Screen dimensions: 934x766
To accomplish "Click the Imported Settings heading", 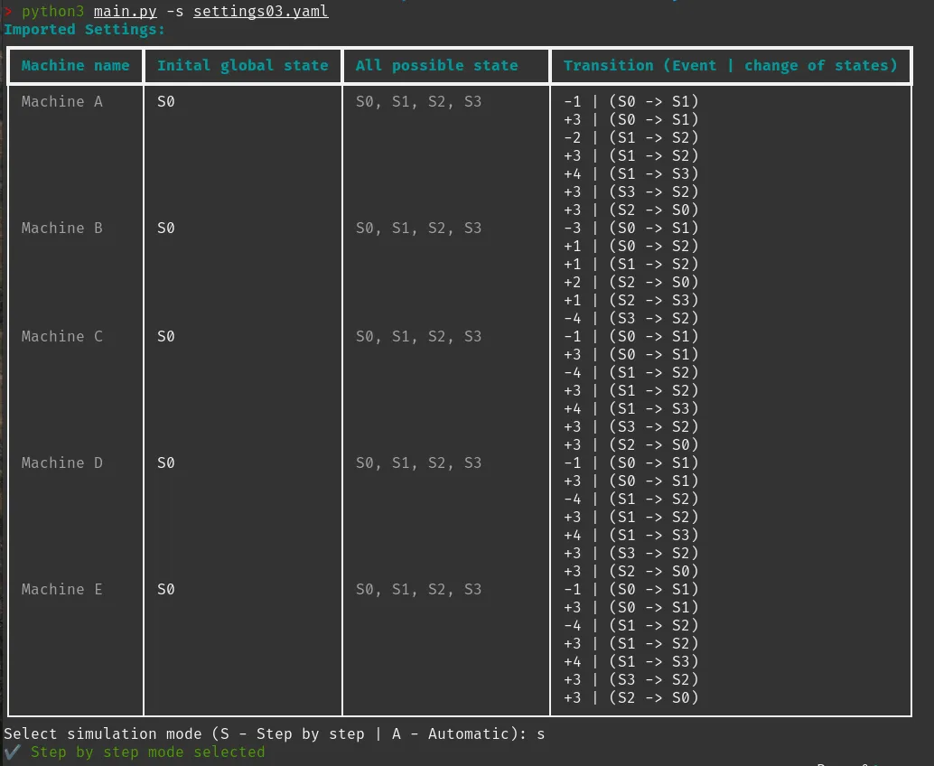I will pyautogui.click(x=85, y=30).
